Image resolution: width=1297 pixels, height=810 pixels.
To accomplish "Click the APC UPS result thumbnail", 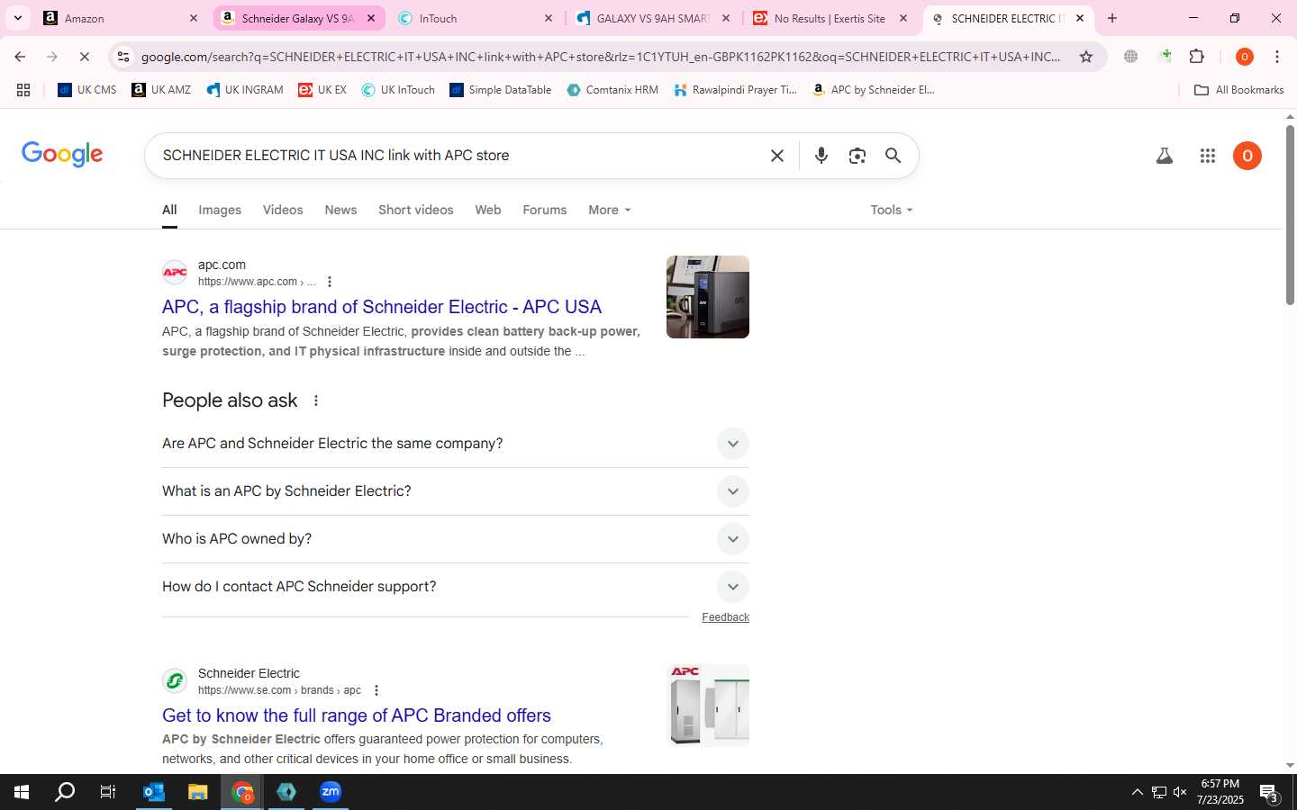I will pyautogui.click(x=708, y=297).
